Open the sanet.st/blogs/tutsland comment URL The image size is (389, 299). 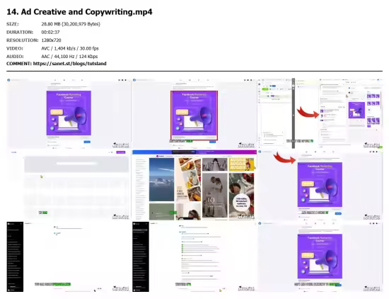[70, 64]
